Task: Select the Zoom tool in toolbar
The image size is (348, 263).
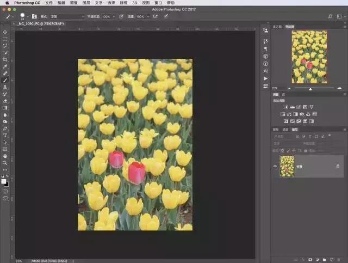Action: coord(5,163)
